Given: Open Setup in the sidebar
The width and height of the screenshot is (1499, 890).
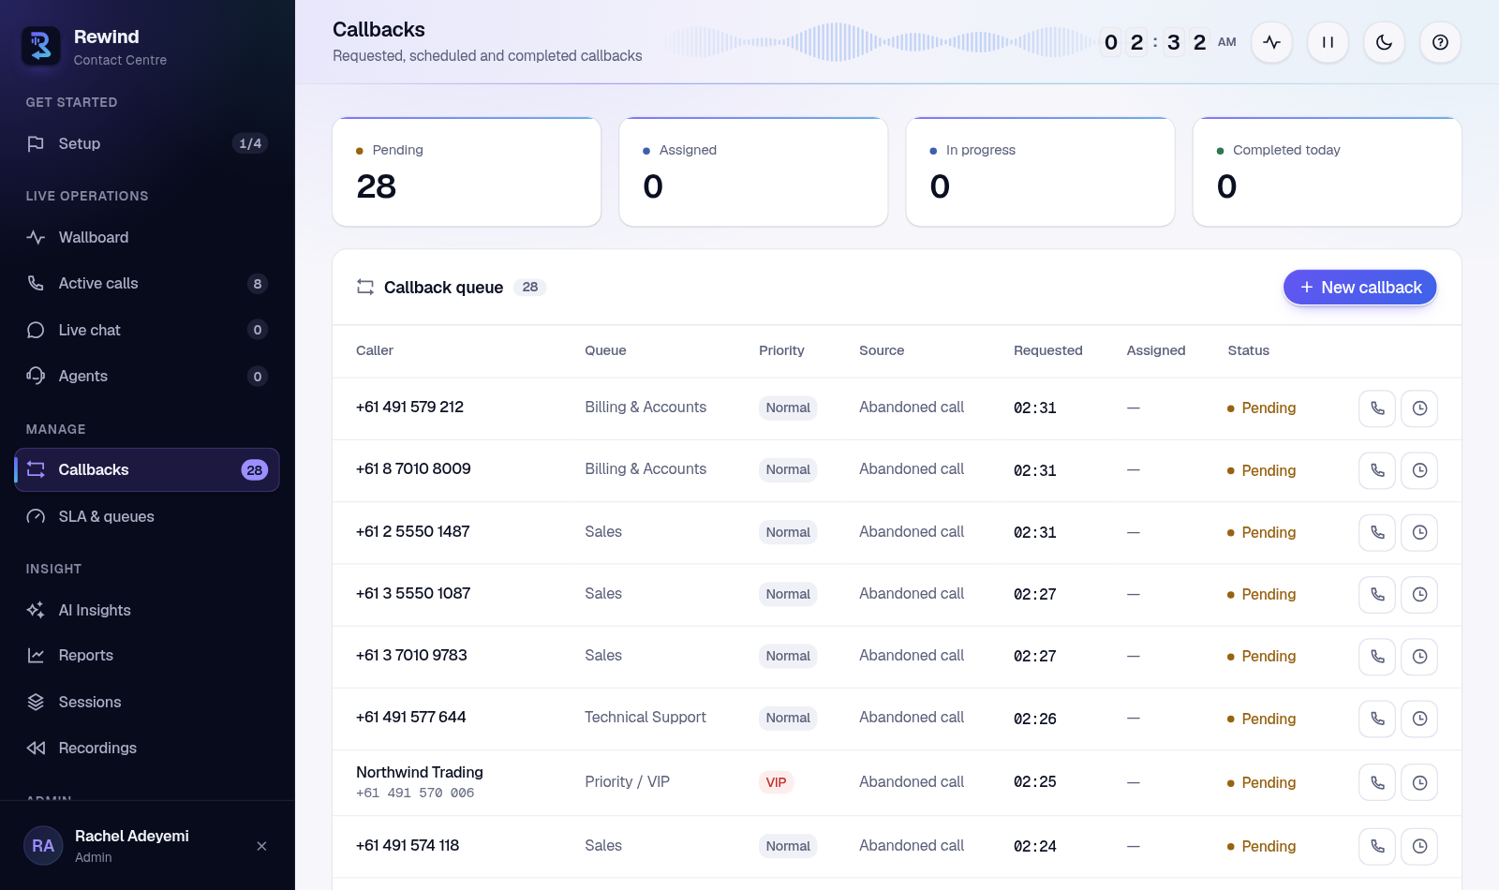Looking at the screenshot, I should (147, 143).
